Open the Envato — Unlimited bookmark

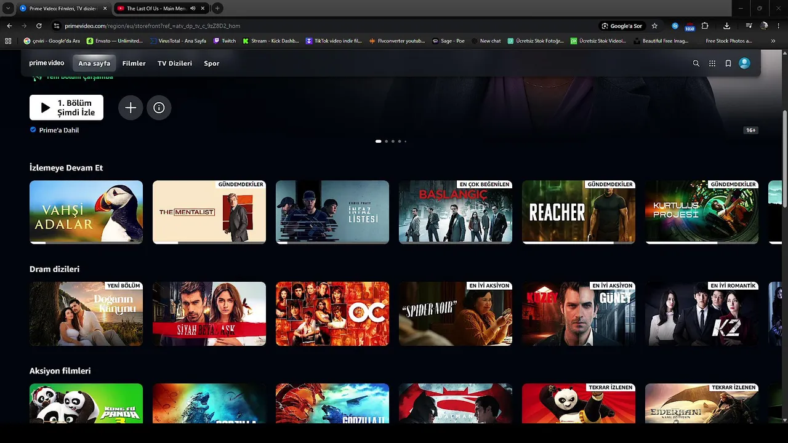click(x=115, y=41)
